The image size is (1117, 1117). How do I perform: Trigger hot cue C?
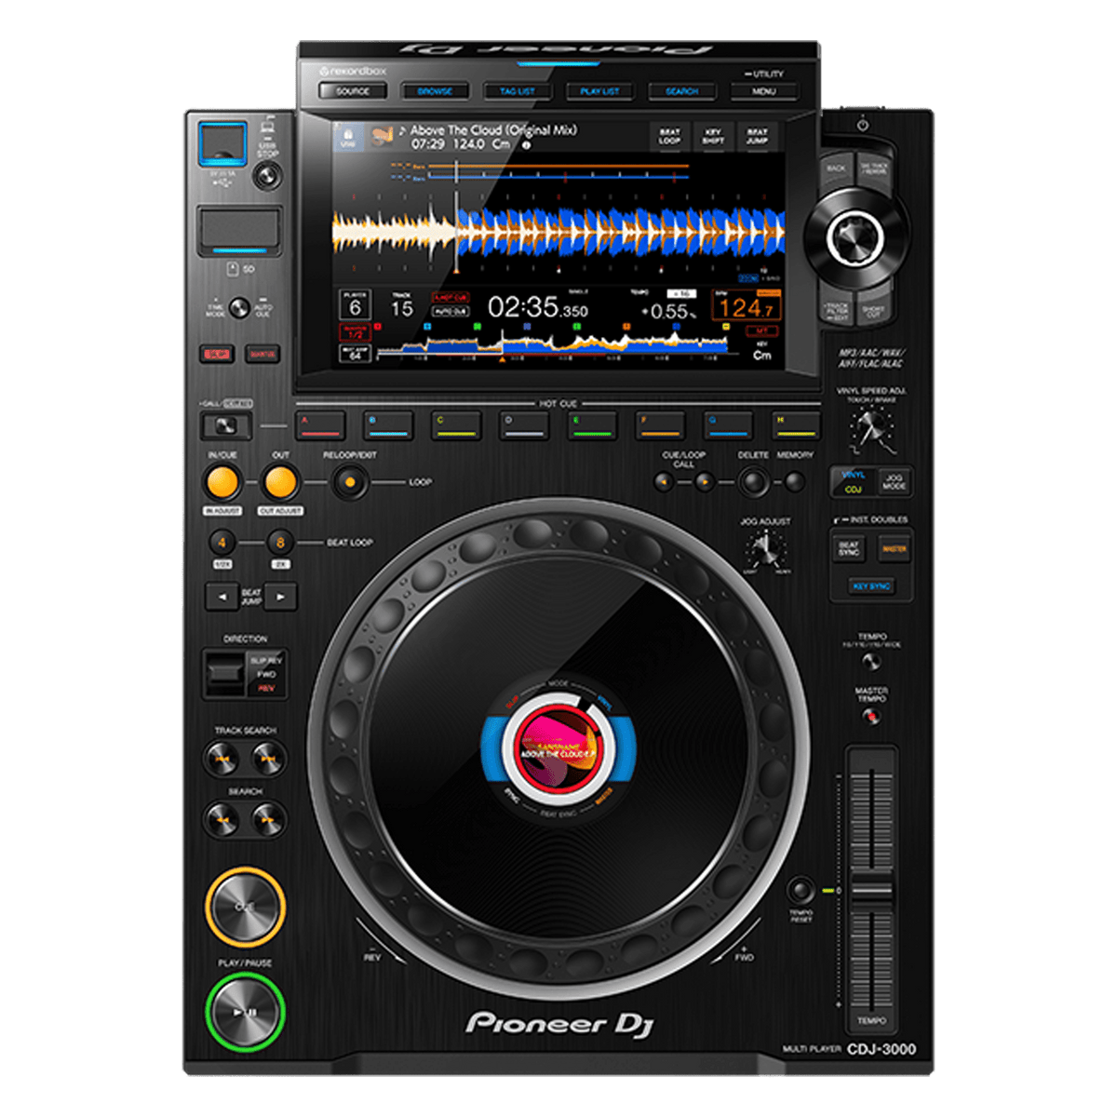[x=456, y=425]
